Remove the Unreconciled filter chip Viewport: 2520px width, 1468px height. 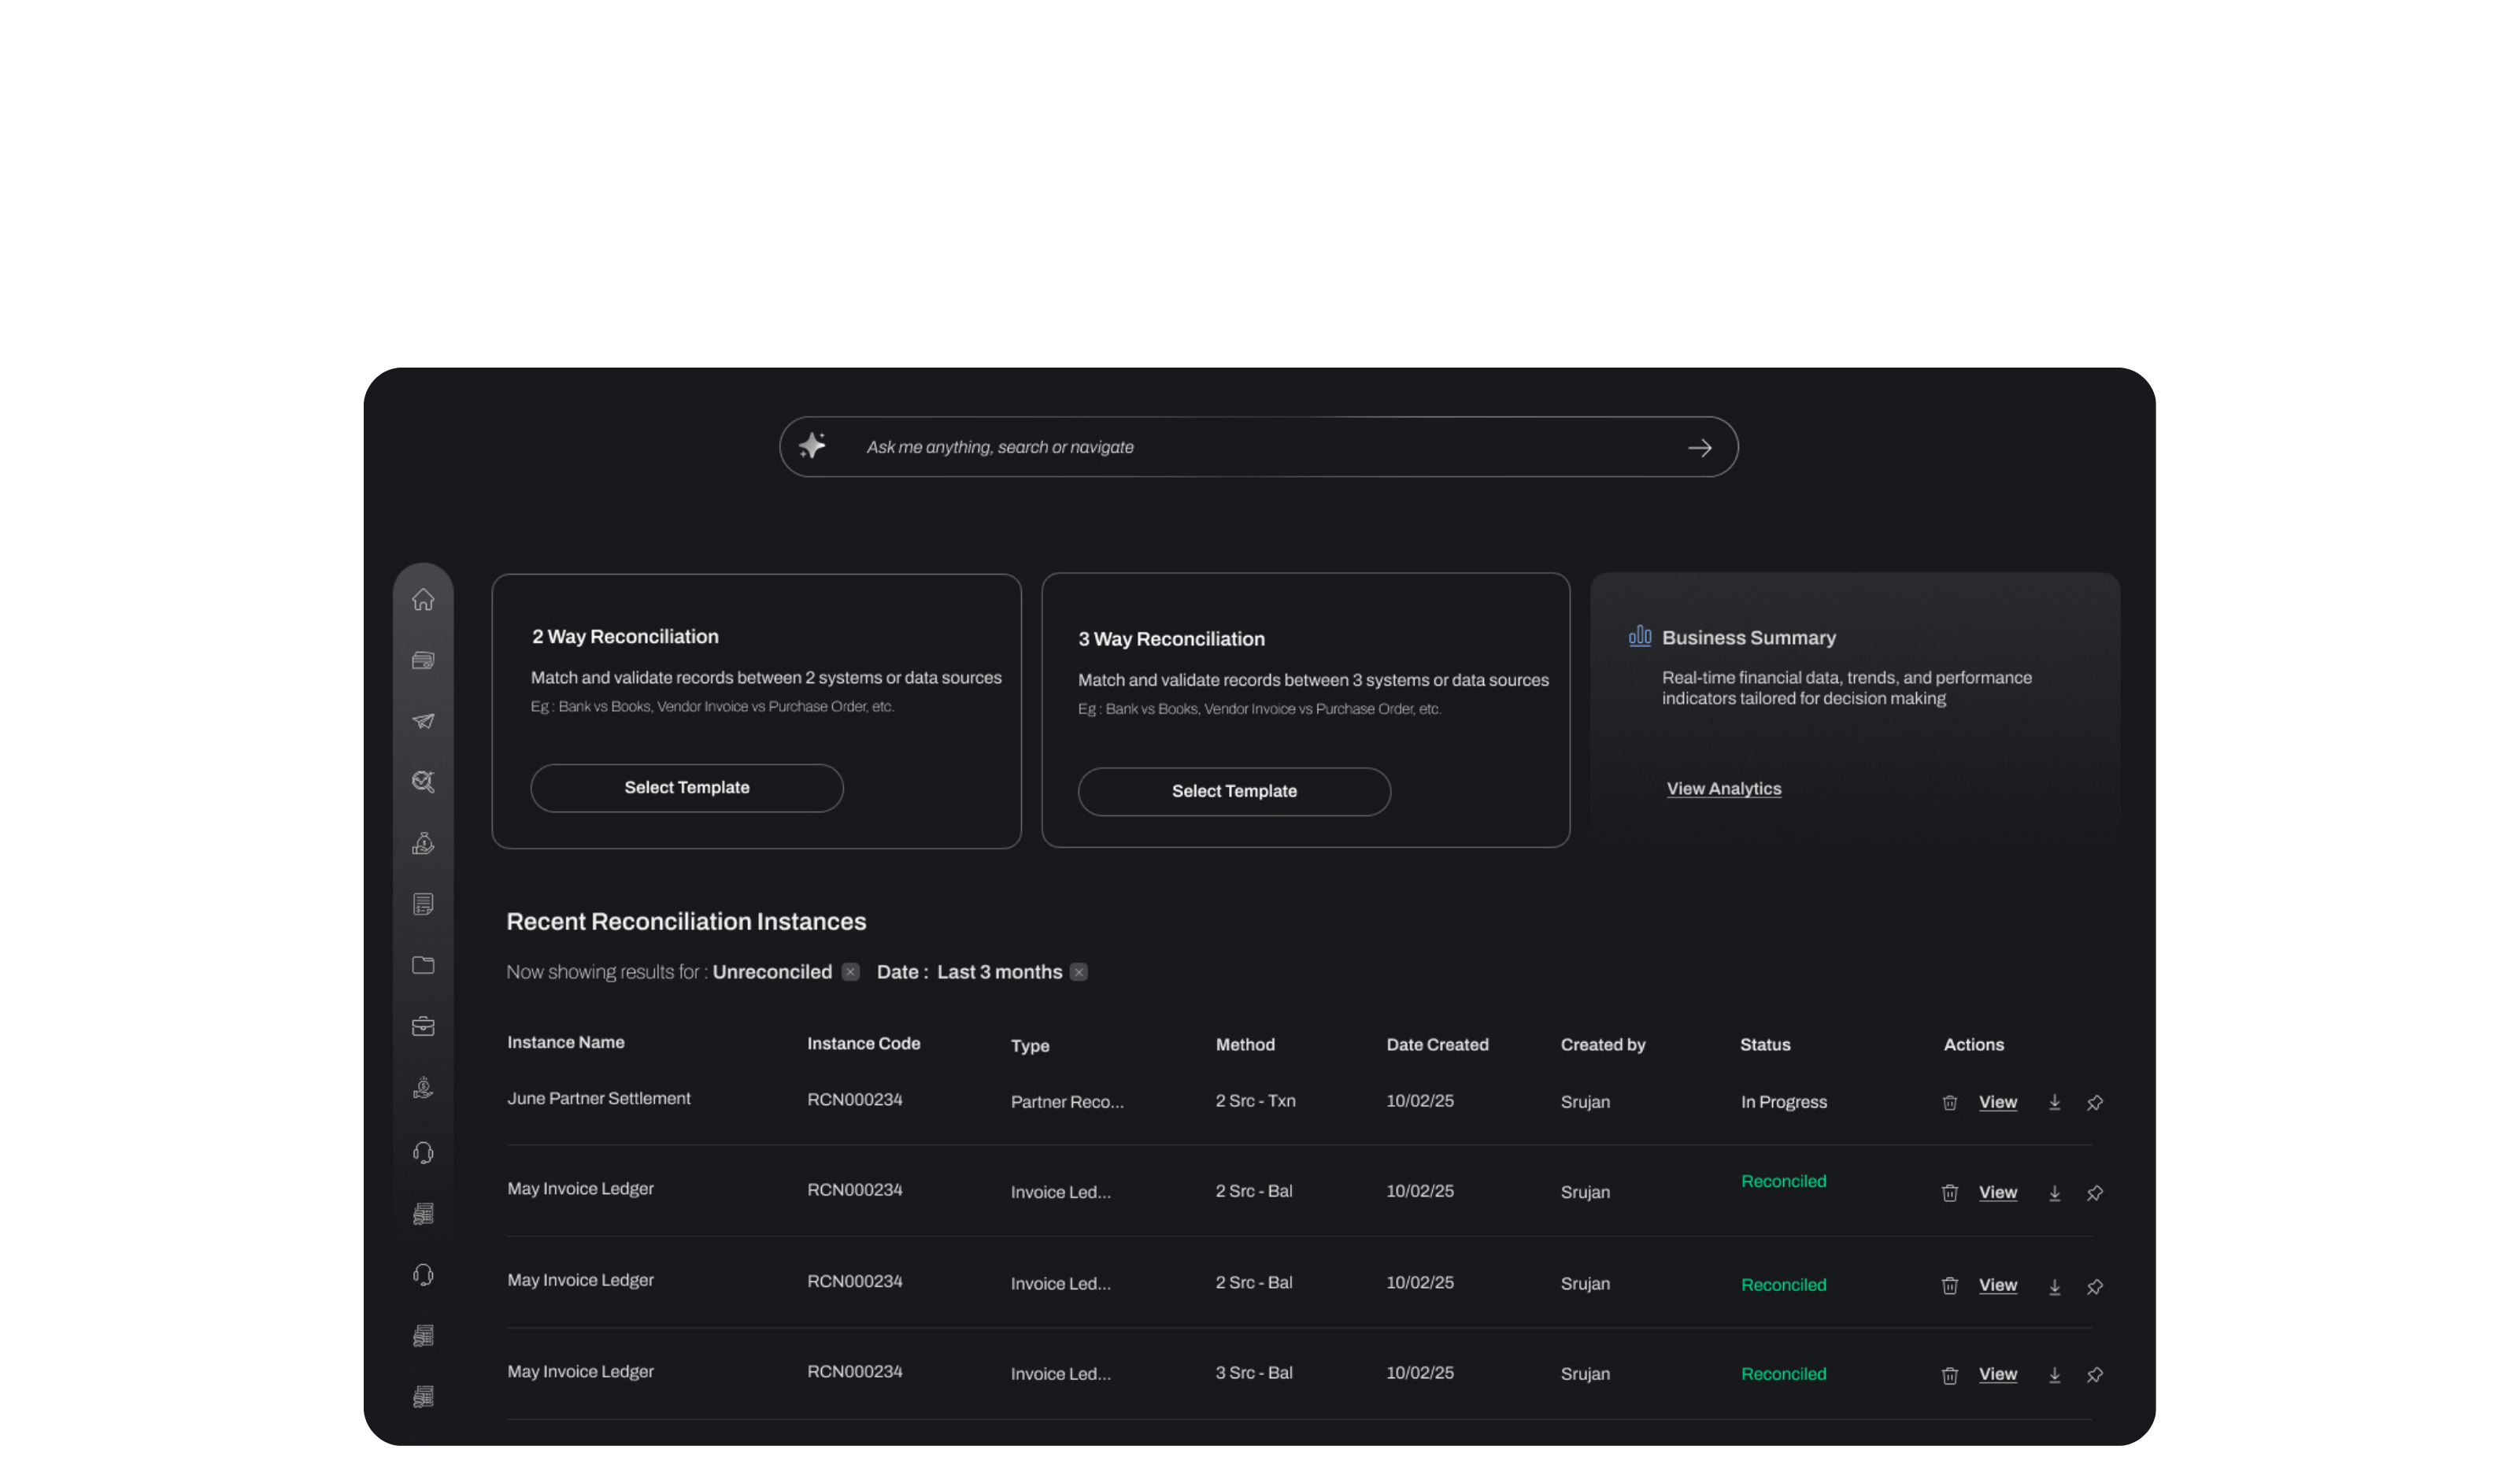pos(850,972)
